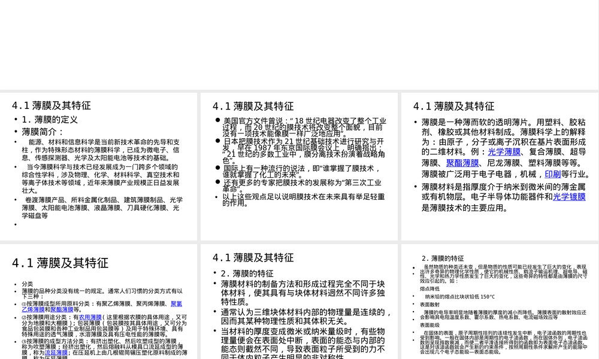The width and height of the screenshot is (599, 359).
Task: Follow the 农用薄膜 hyperlink
Action: point(90,317)
